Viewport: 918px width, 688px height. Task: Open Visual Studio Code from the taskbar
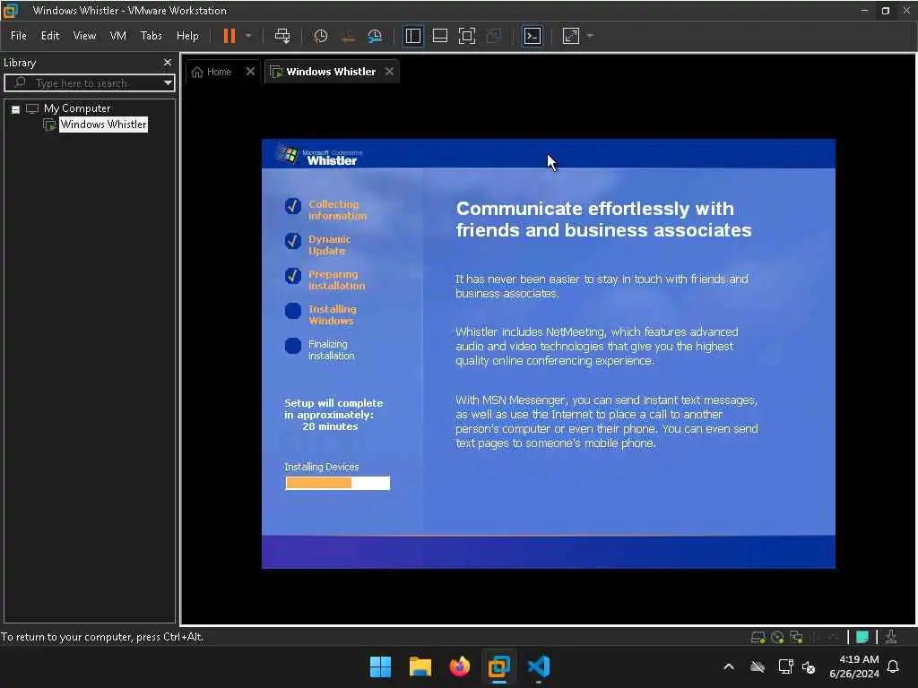coord(539,666)
